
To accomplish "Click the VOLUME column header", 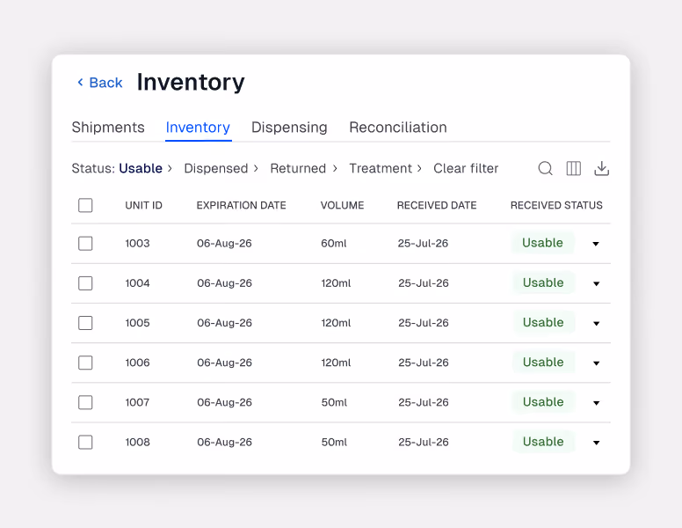I will point(342,205).
